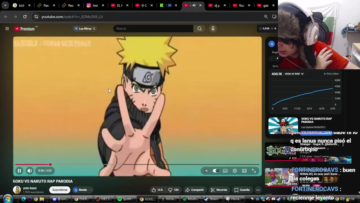
Task: Dislike the video with 184 thumbs down
Action: tap(173, 190)
